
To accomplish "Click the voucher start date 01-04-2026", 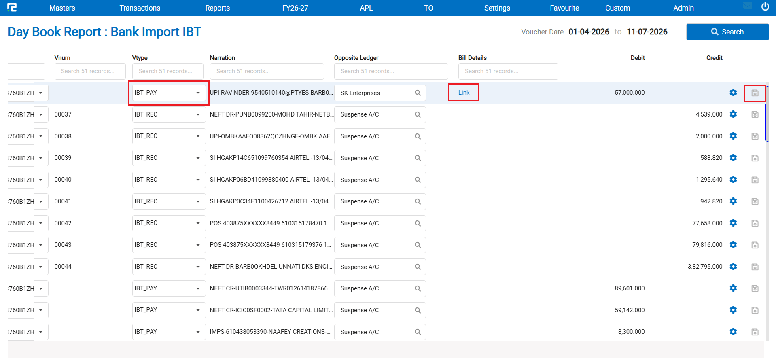I will pos(589,32).
